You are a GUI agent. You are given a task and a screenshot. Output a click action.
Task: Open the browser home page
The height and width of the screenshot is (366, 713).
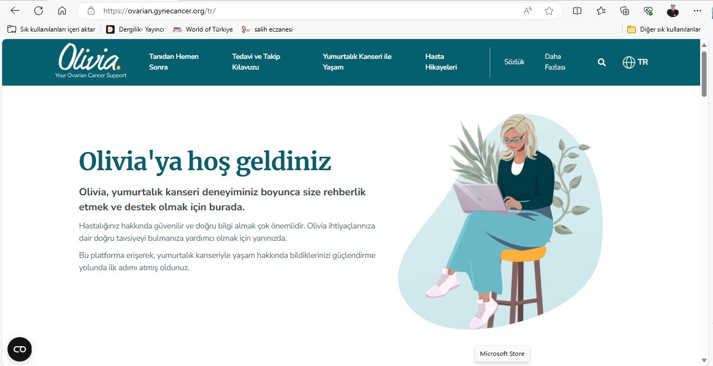click(x=62, y=11)
